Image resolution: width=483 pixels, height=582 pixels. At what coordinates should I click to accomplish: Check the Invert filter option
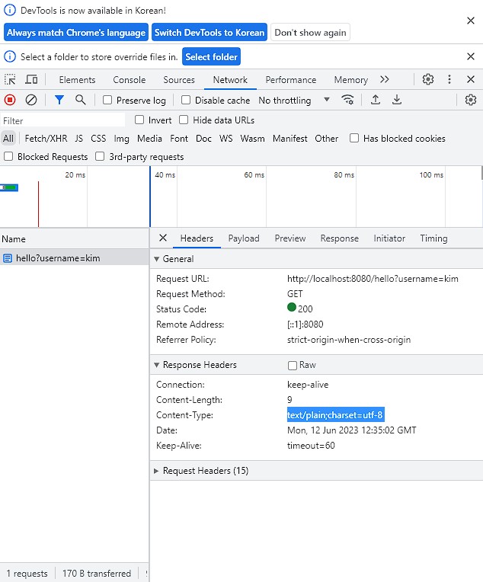(139, 120)
